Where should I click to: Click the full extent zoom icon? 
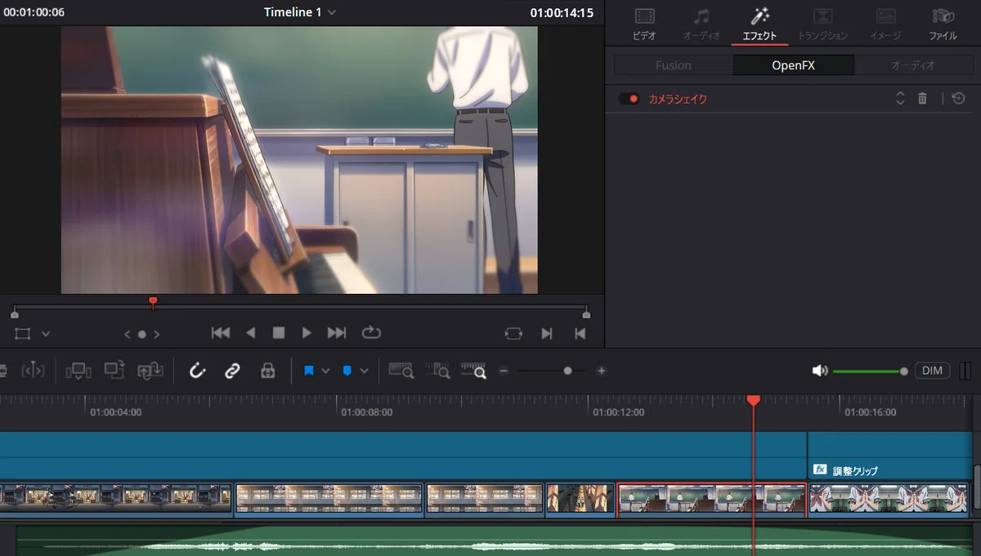(x=401, y=371)
